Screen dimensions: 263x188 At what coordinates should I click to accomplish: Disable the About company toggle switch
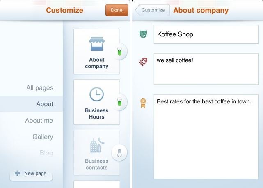(119, 51)
